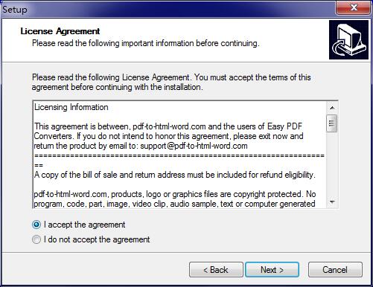Click the support email address in license
Viewport: 373px width, 287px height.
point(194,146)
